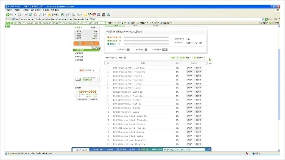Click the Go button beside the address bar
285x160 pixels.
(x=268, y=19)
